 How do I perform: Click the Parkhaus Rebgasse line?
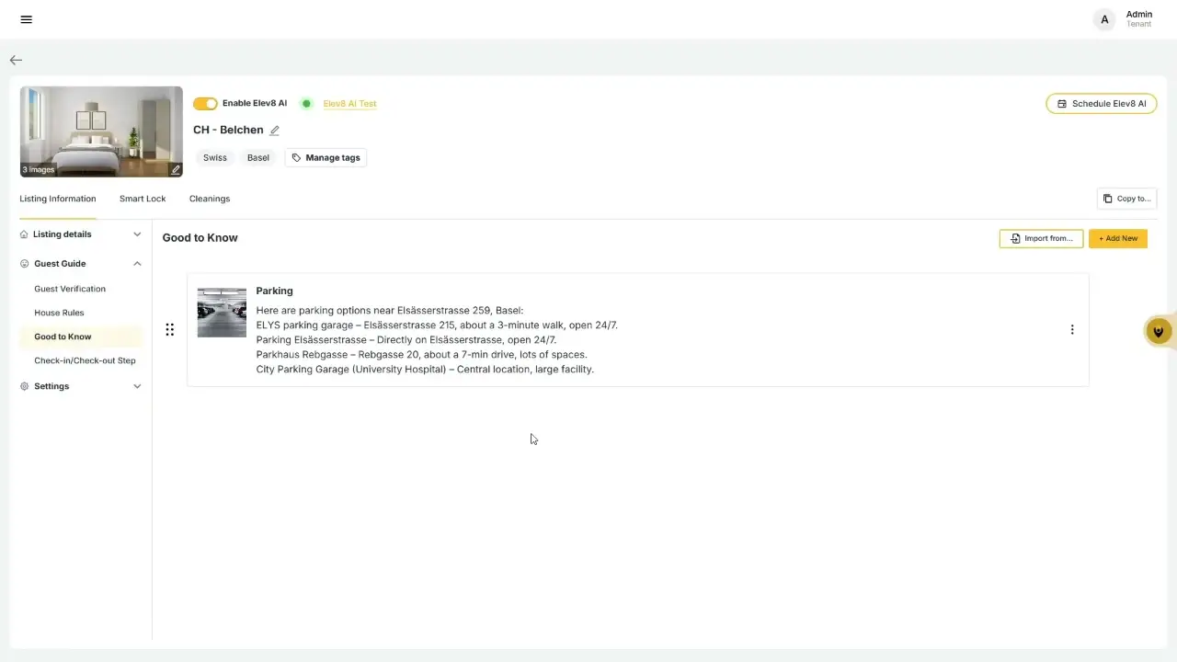point(421,355)
